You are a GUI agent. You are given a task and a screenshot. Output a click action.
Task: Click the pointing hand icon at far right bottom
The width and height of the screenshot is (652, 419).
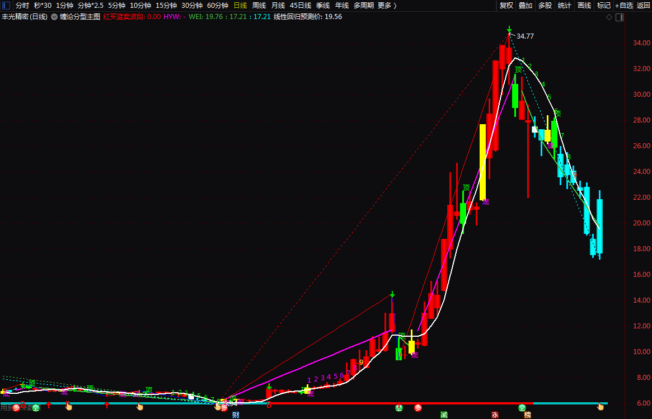pyautogui.click(x=601, y=407)
